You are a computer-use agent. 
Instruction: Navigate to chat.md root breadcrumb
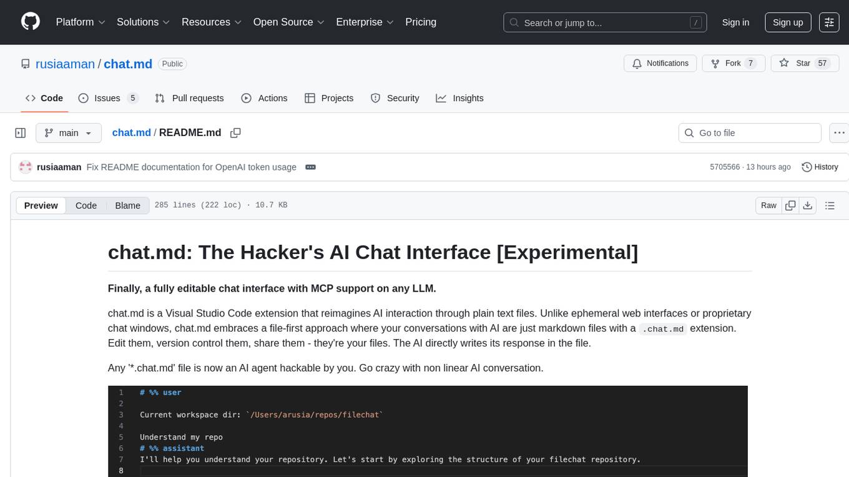[132, 133]
